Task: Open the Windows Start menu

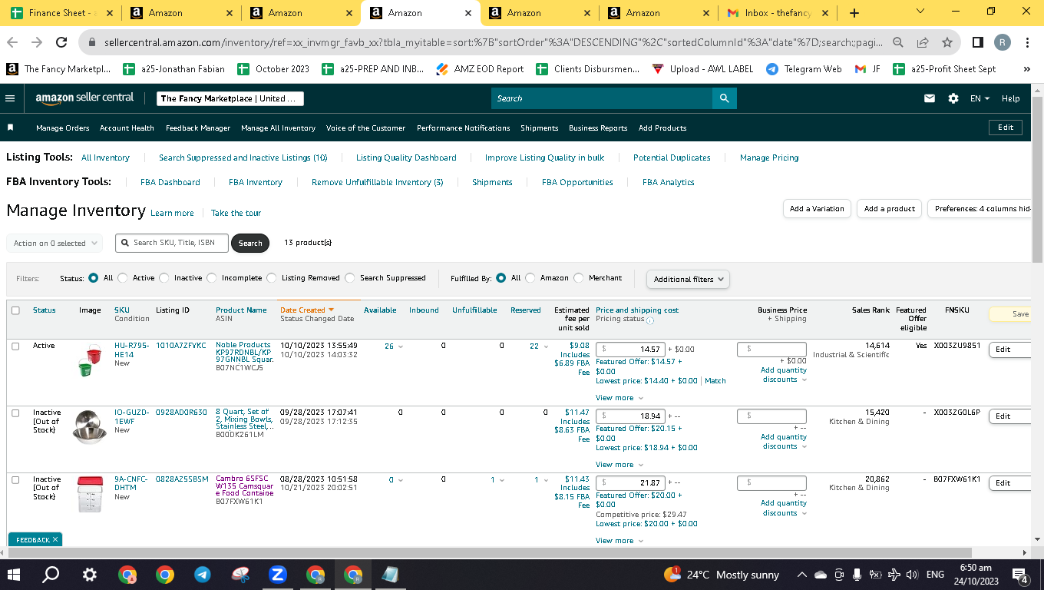Action: click(x=15, y=575)
